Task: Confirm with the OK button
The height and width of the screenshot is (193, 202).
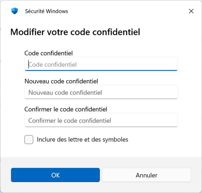Action: [55, 175]
